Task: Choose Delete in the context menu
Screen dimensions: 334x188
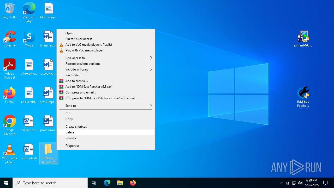Action: click(x=106, y=132)
